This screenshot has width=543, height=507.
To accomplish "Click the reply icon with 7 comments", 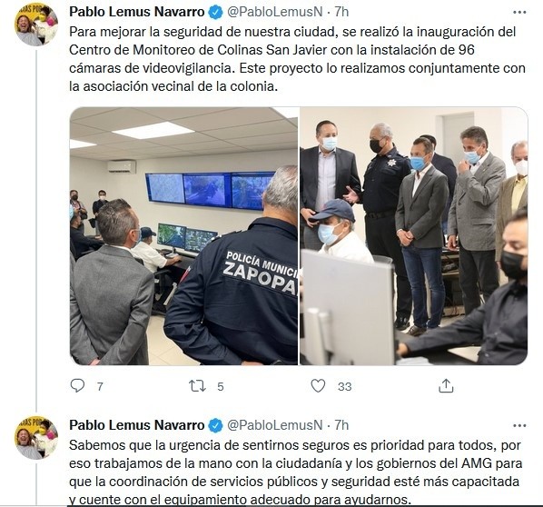I will click(77, 386).
